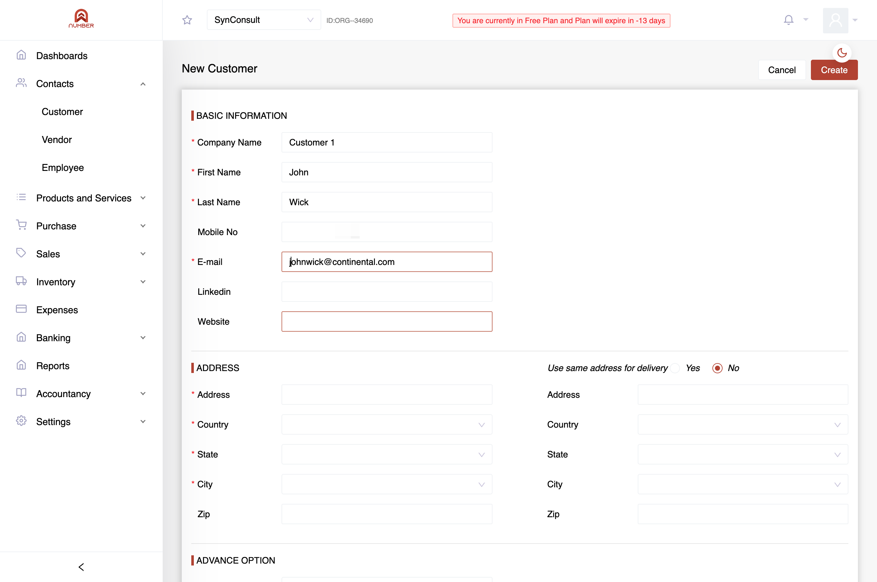Click the Company Name field
The height and width of the screenshot is (582, 877).
coord(387,143)
